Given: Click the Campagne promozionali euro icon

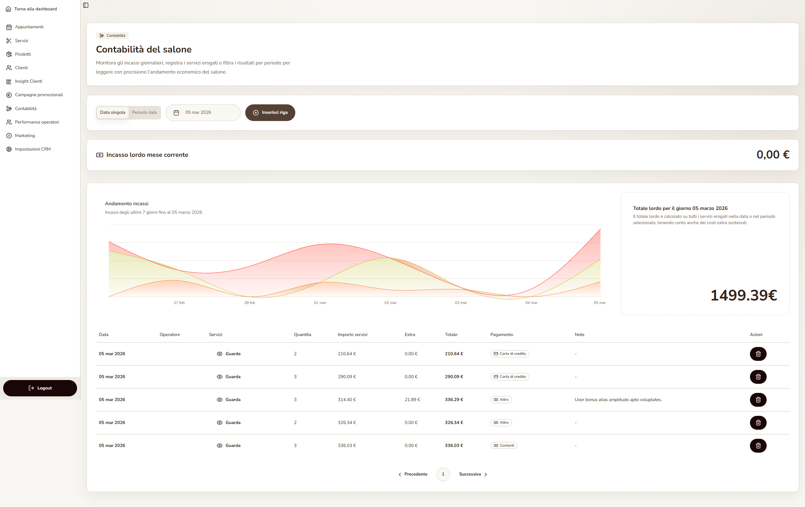Looking at the screenshot, I should coord(9,95).
